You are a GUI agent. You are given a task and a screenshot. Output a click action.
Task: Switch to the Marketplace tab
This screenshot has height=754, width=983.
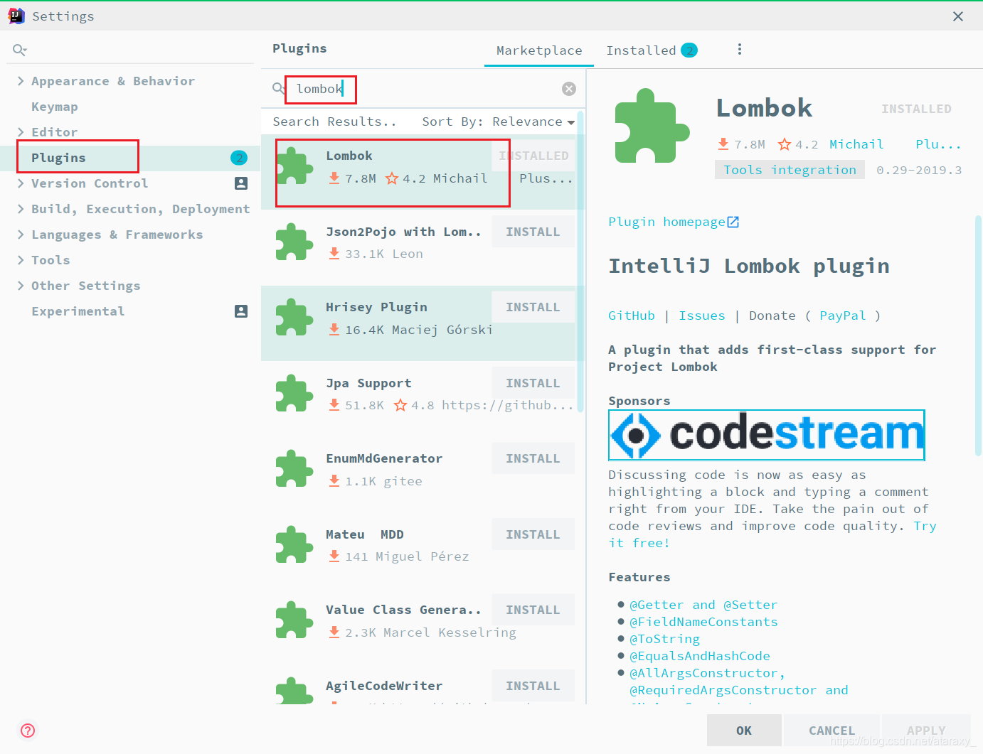pos(539,50)
